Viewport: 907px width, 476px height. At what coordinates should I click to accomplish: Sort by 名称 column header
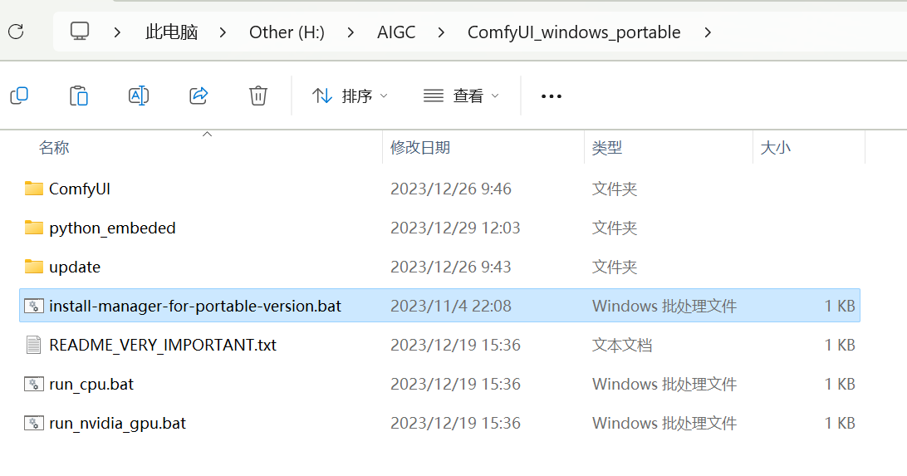[54, 148]
